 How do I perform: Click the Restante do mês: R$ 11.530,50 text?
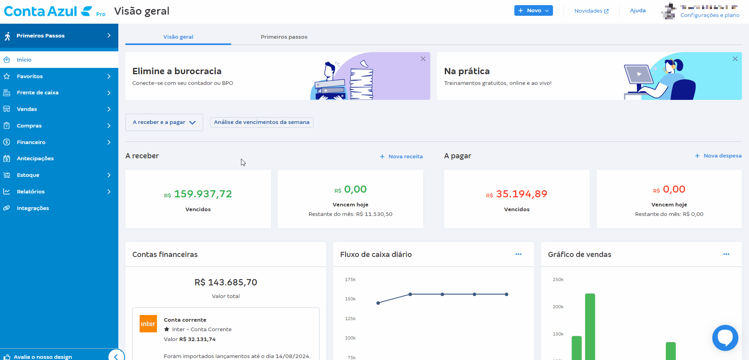[x=350, y=214]
